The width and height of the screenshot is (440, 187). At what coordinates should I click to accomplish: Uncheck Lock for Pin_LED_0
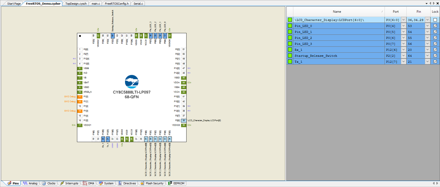point(435,26)
